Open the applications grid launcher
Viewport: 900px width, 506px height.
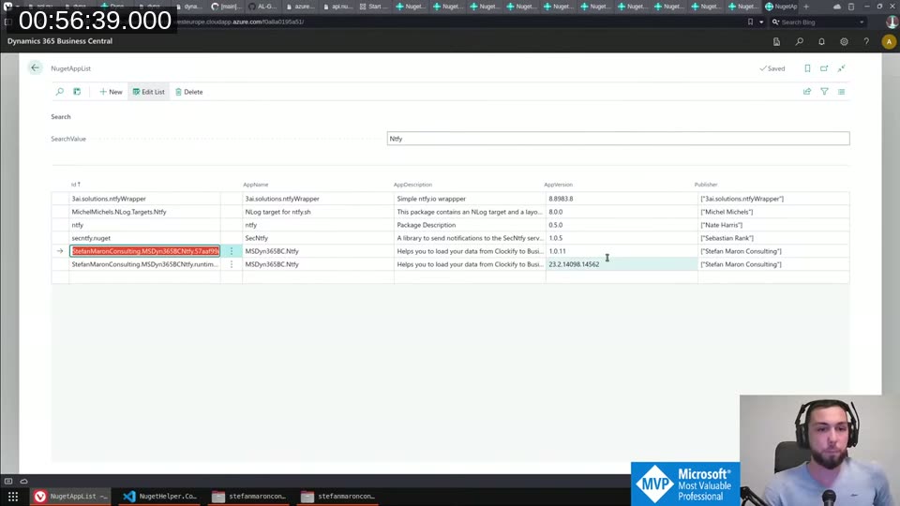13,497
